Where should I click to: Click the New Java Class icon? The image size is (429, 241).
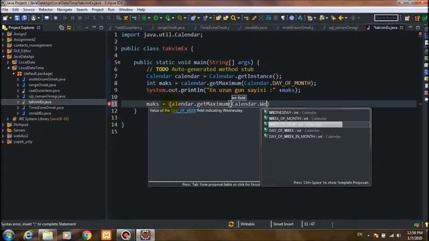coord(206,18)
